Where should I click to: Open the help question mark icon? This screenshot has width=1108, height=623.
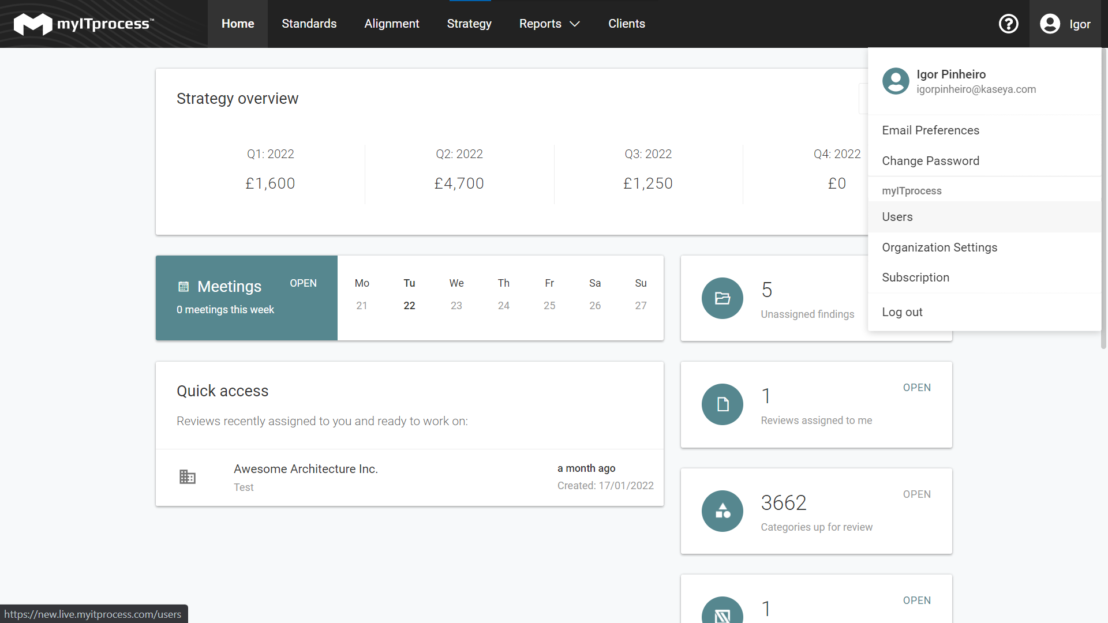pos(1008,24)
